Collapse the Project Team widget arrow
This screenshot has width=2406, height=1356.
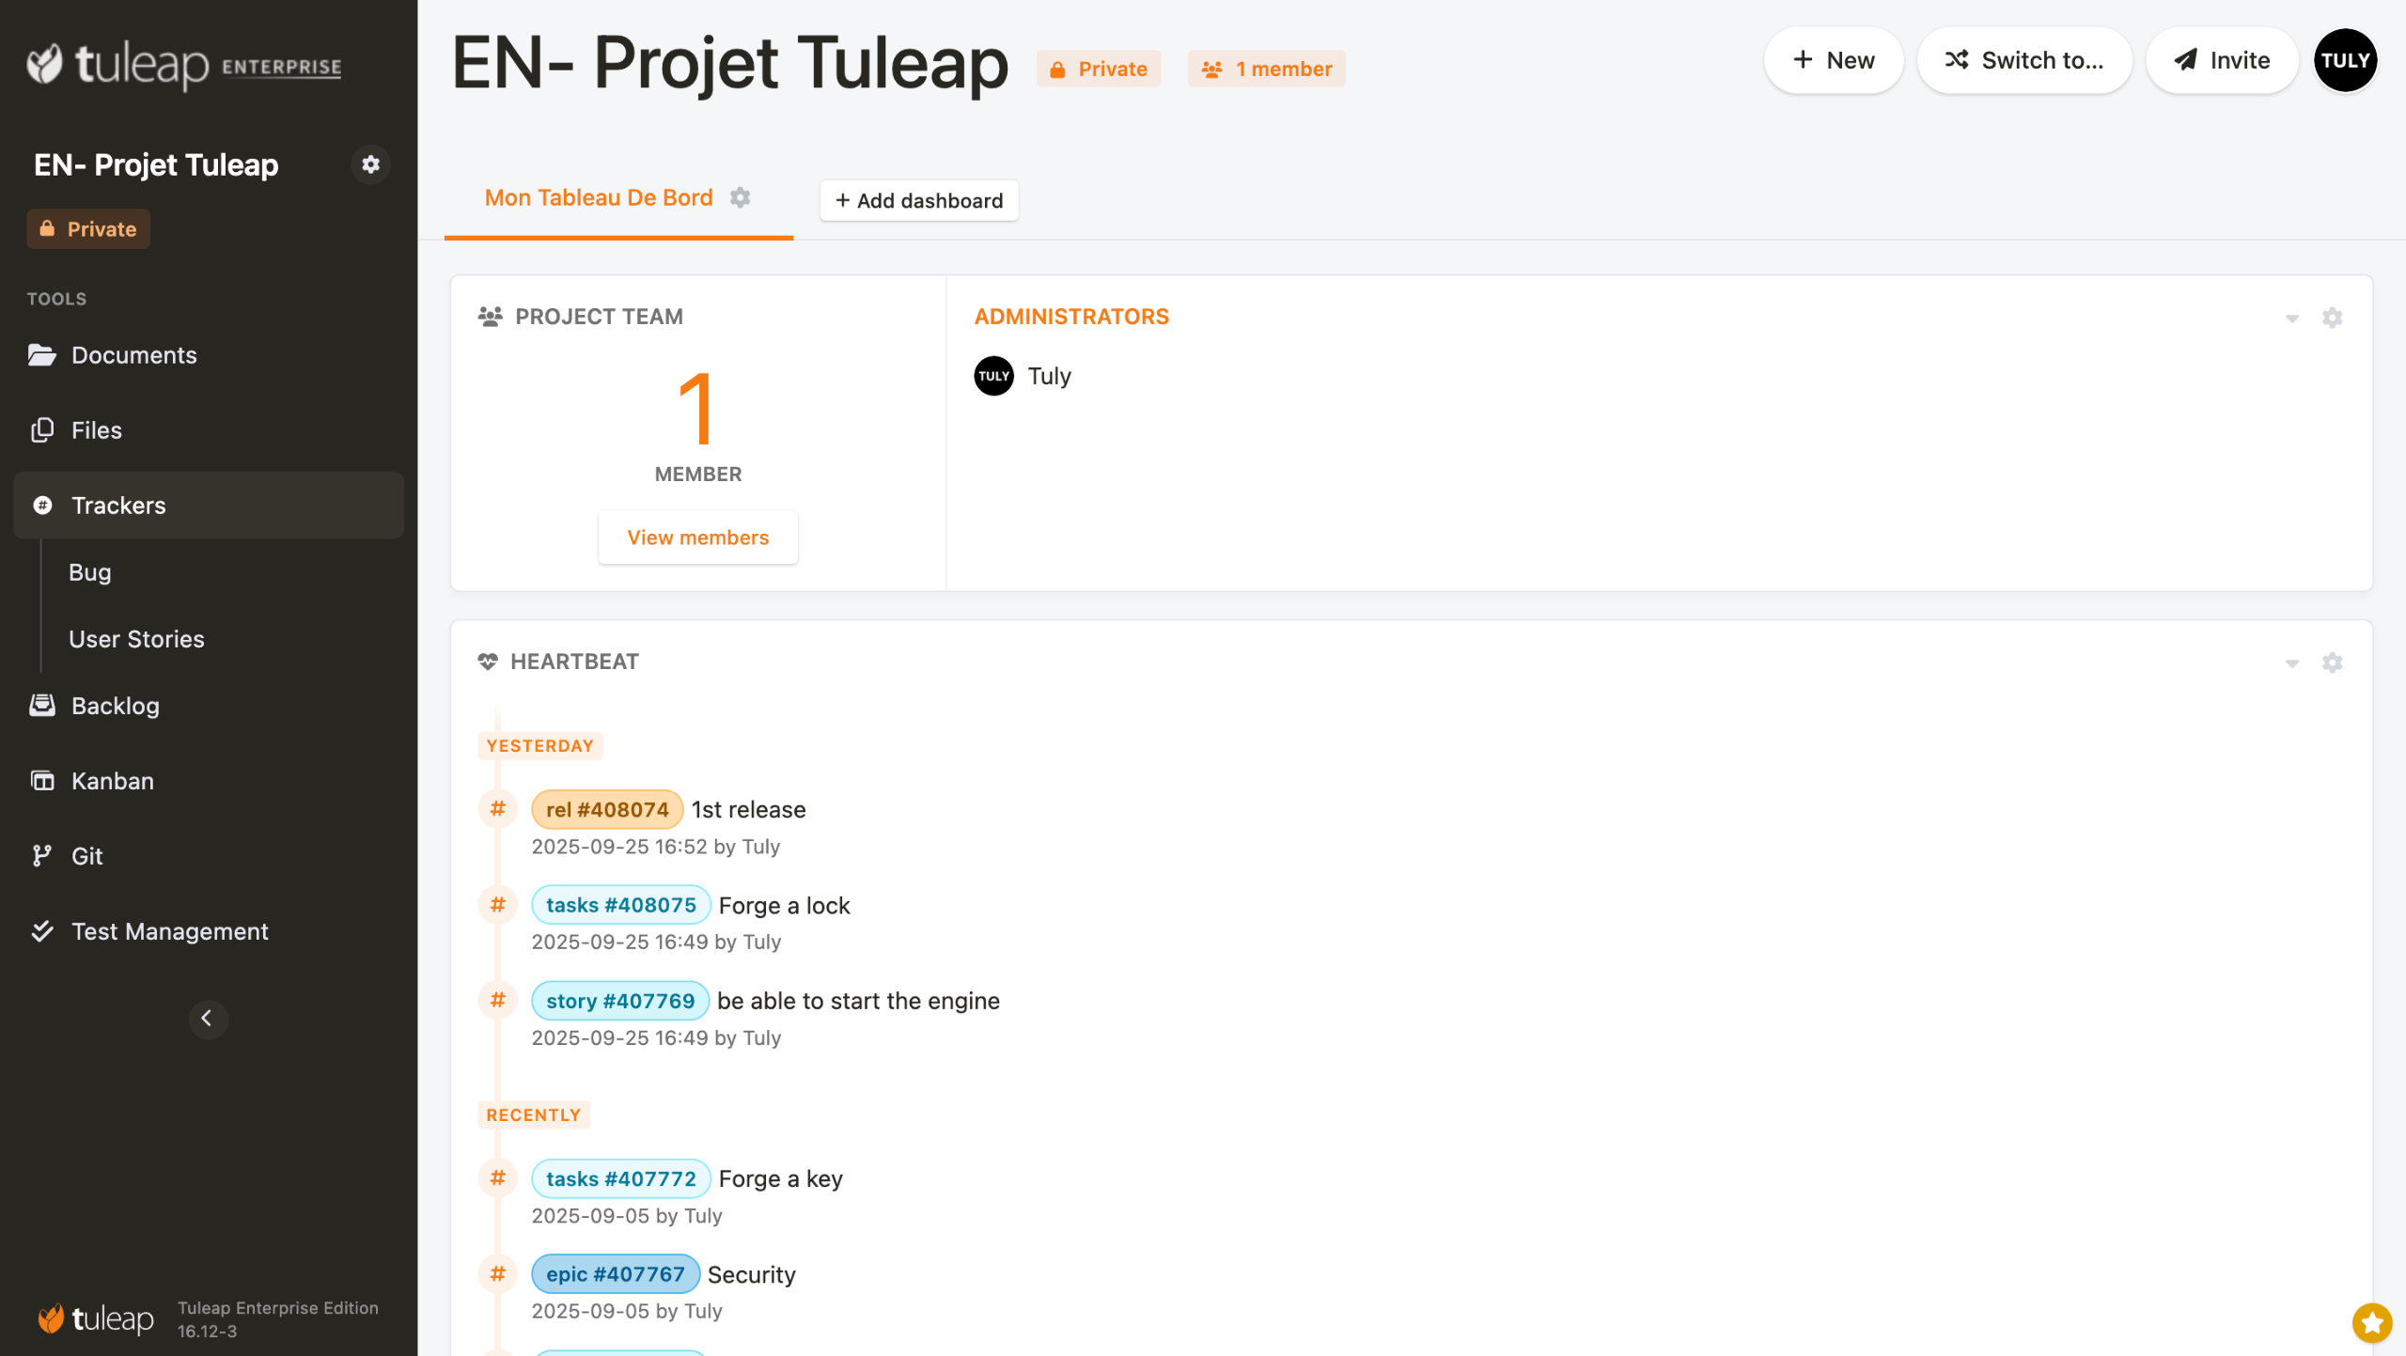(x=2291, y=319)
